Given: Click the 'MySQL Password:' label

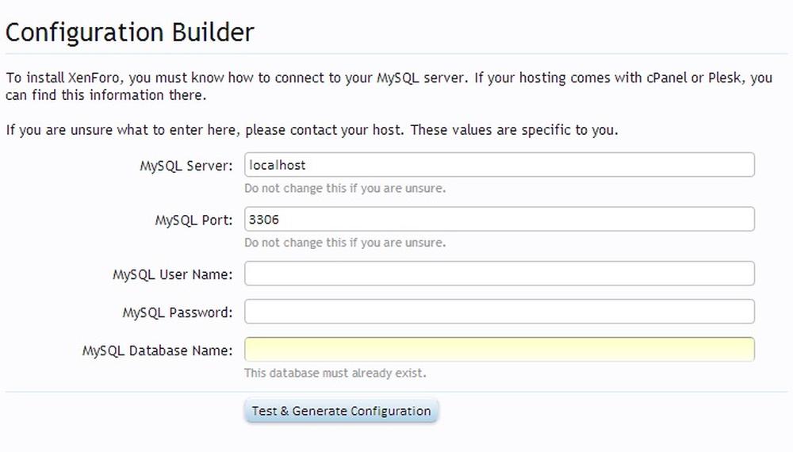Looking at the screenshot, I should point(178,312).
